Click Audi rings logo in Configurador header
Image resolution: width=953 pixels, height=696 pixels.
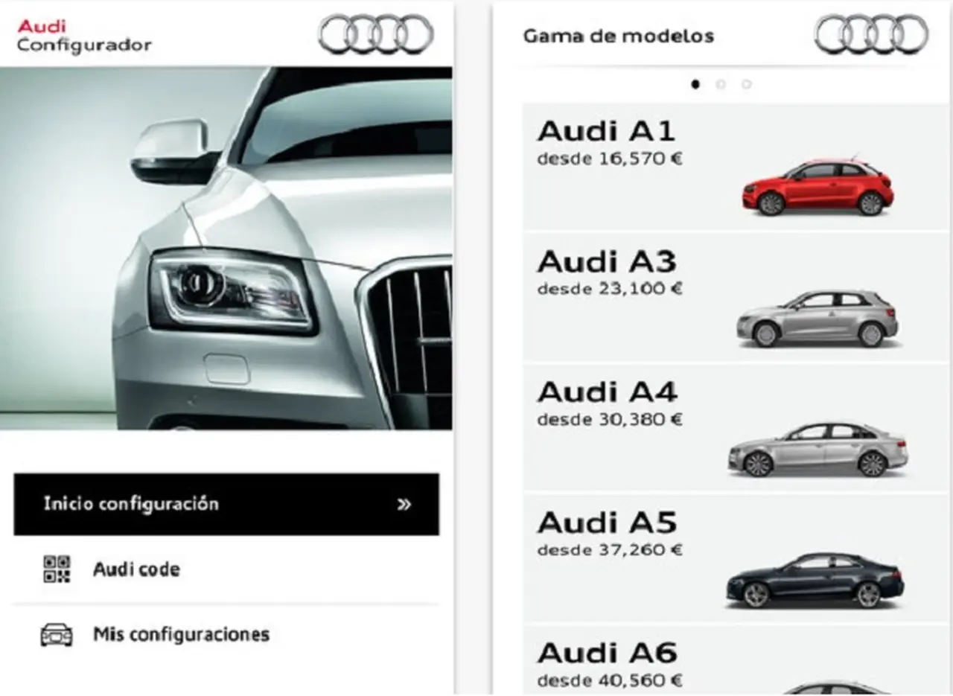click(x=376, y=34)
